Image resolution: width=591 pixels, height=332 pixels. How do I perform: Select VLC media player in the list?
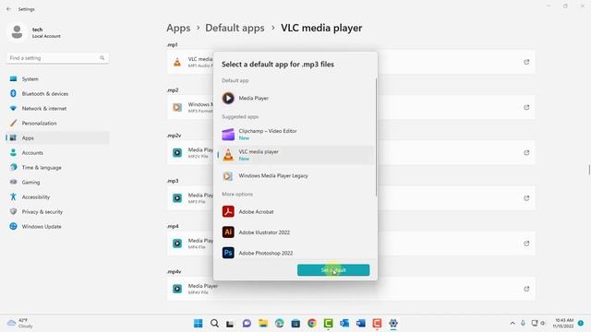(x=295, y=155)
